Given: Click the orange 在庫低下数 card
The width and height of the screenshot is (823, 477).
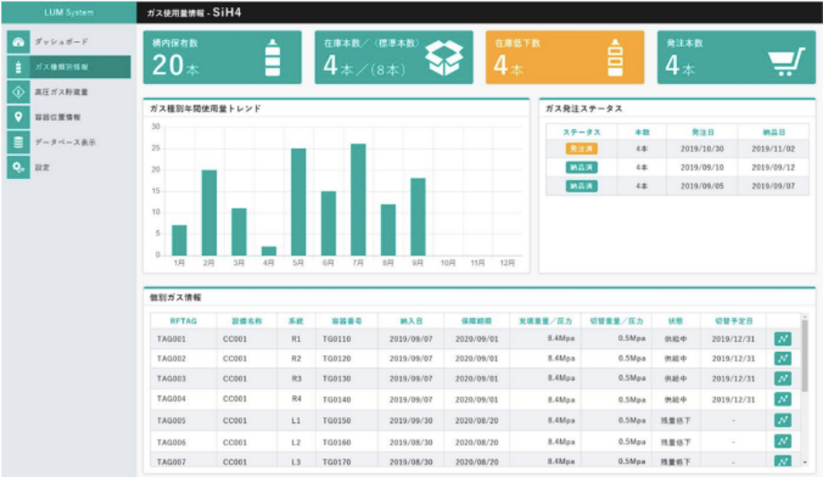Looking at the screenshot, I should click(x=564, y=58).
